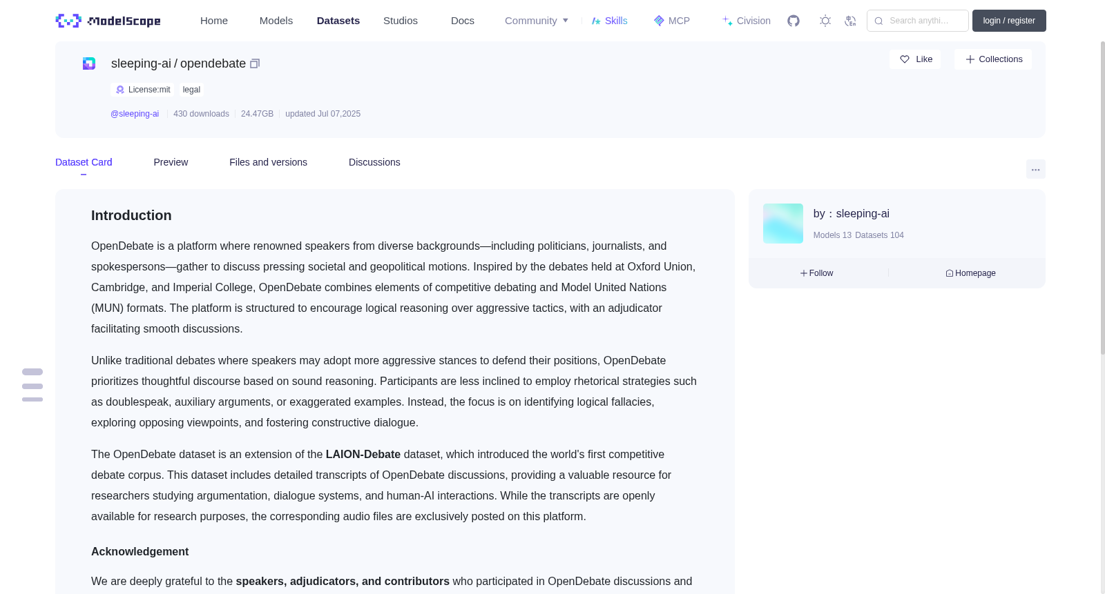The width and height of the screenshot is (1105, 594).
Task: Click the plus icon beside Collections
Action: pyautogui.click(x=970, y=59)
